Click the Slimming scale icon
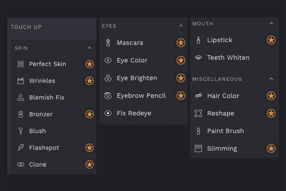 198,149
